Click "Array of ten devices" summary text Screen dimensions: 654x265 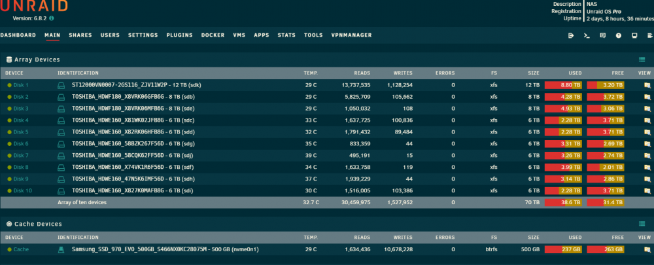[82, 202]
